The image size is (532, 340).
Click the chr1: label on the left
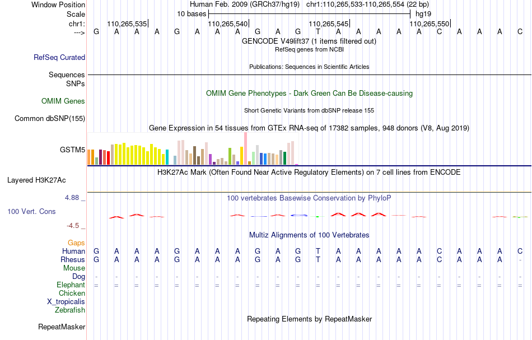[x=77, y=24]
